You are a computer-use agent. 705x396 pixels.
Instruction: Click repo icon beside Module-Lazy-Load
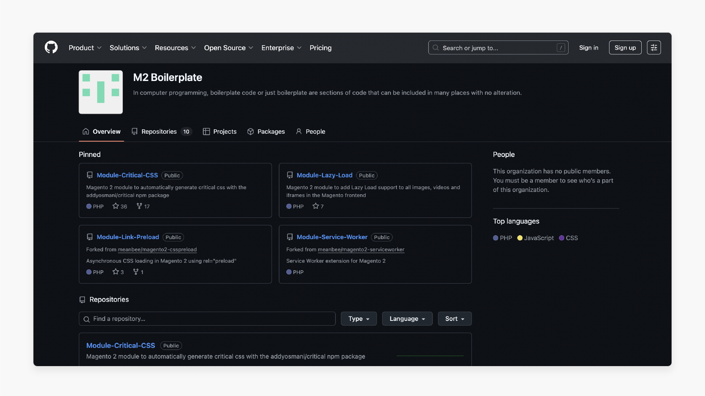pyautogui.click(x=290, y=175)
